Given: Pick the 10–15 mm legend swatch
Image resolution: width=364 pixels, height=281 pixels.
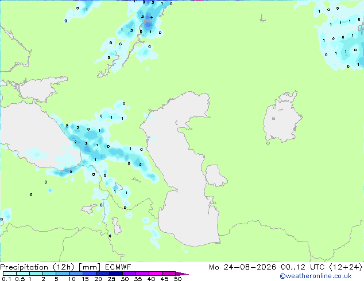Looking at the screenshot, I should point(76,274).
